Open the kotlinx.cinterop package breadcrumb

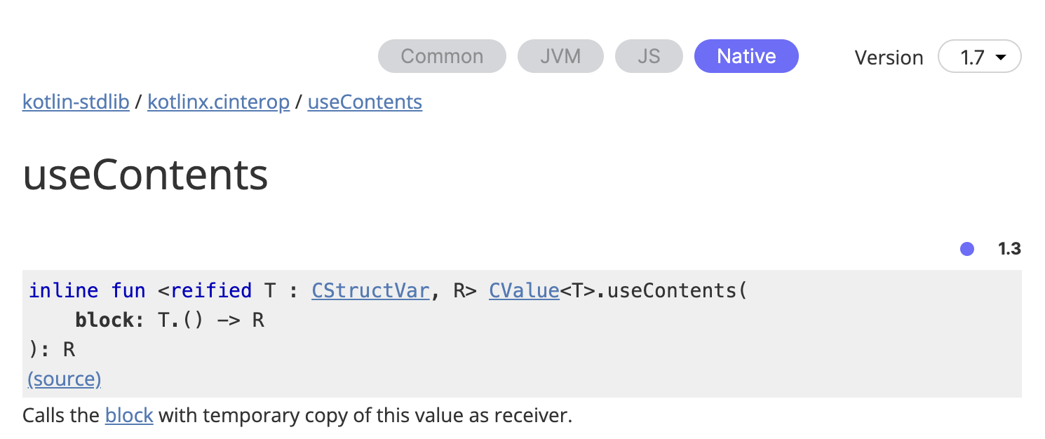(x=218, y=102)
